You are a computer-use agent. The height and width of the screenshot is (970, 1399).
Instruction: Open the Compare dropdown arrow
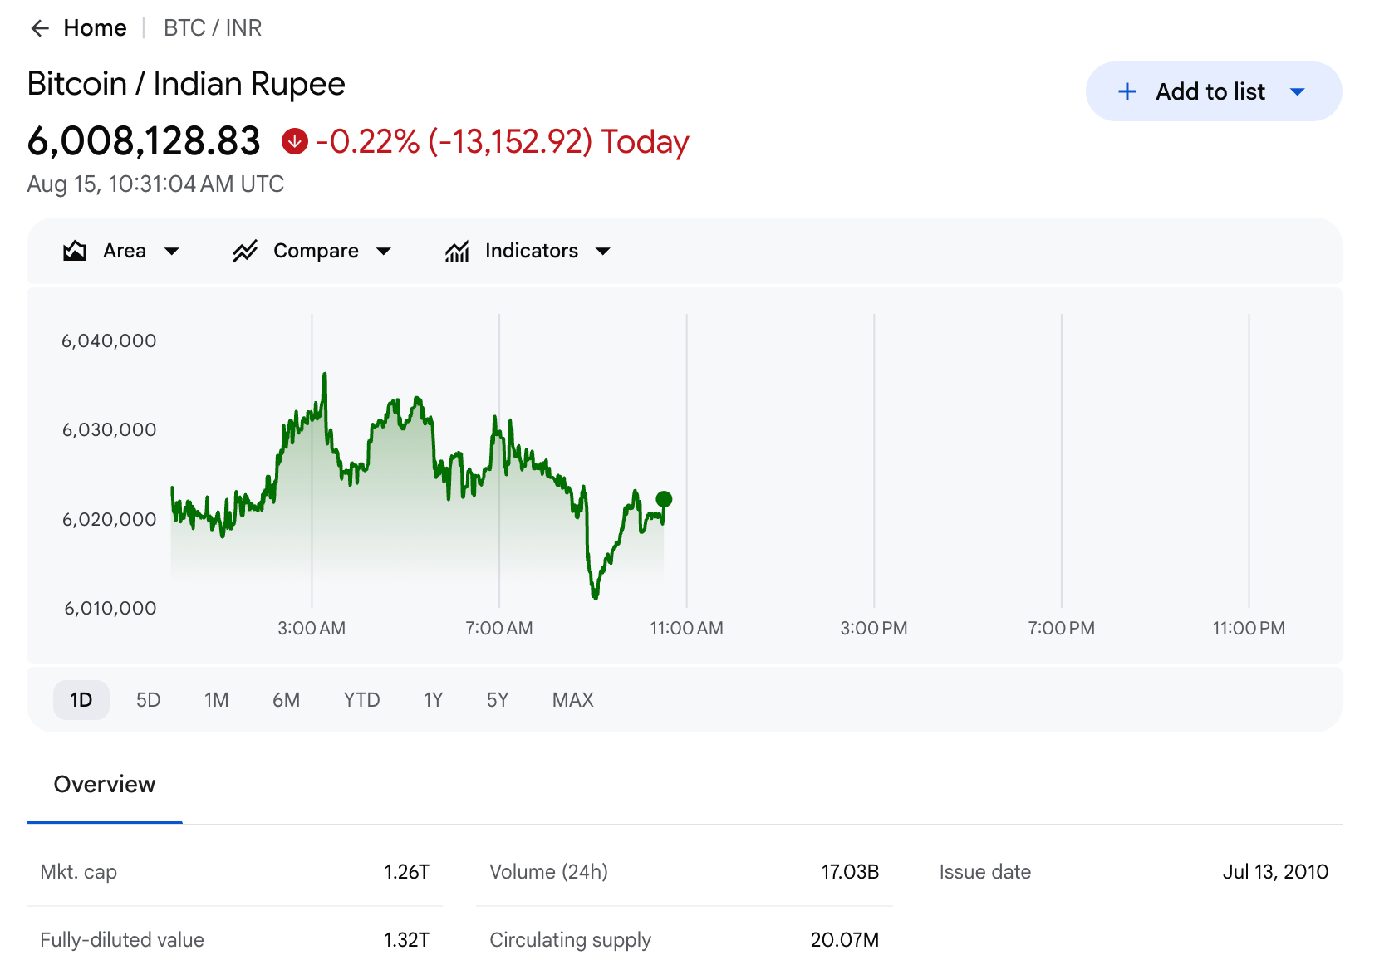[384, 252]
